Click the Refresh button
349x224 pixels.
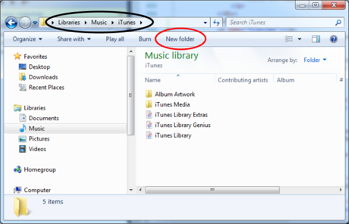click(x=216, y=23)
